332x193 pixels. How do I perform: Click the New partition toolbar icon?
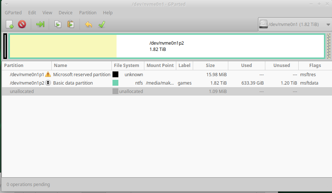(x=10, y=24)
